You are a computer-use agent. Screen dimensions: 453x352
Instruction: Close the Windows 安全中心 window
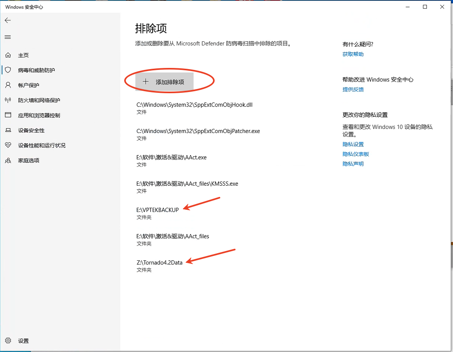coord(442,7)
